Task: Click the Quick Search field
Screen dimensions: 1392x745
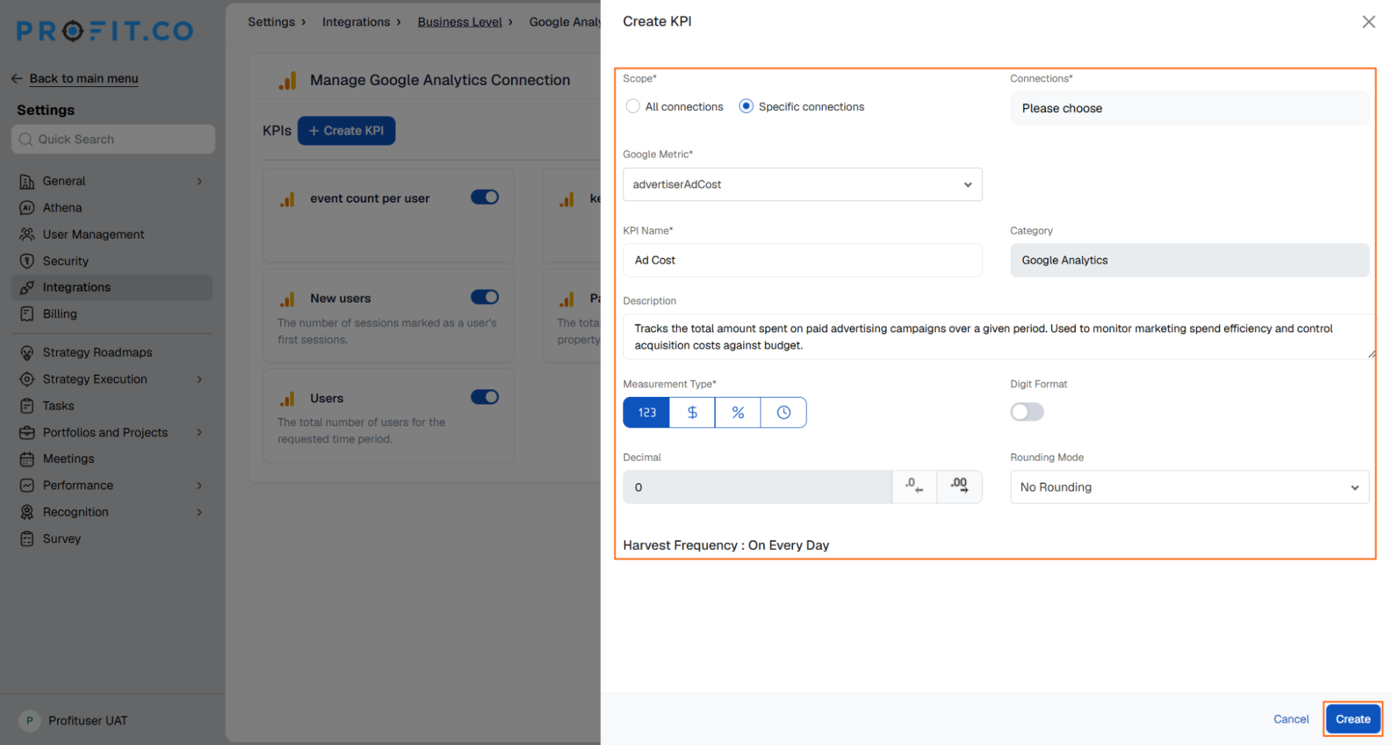Action: (113, 139)
